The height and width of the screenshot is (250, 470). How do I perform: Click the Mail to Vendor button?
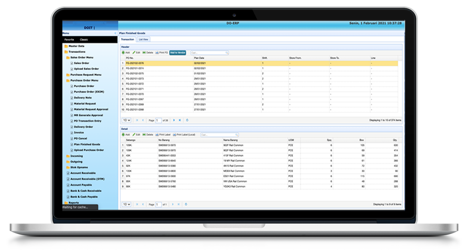(178, 53)
